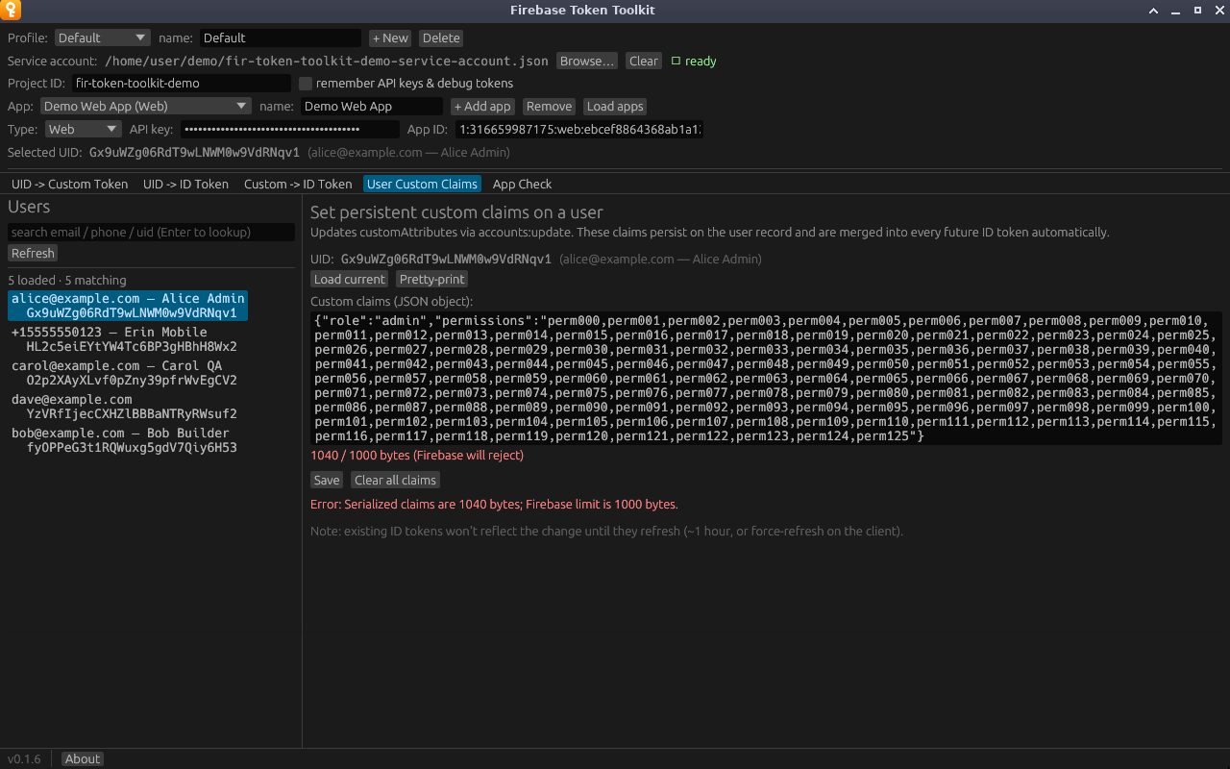Click the '5 loaded · 5 matching' text

67,281
